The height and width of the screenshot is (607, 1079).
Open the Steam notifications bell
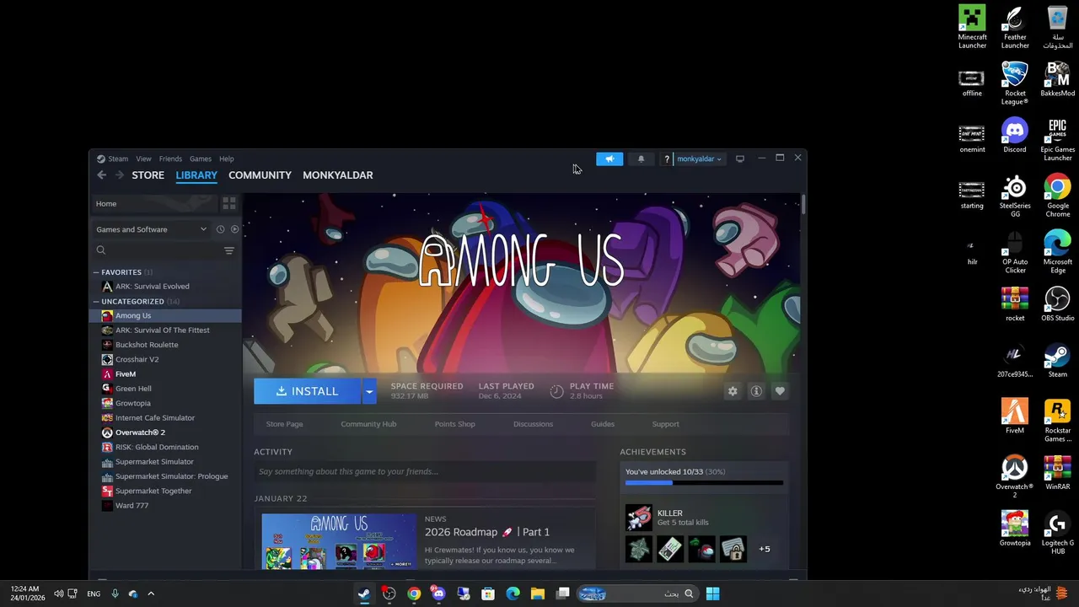click(x=641, y=158)
